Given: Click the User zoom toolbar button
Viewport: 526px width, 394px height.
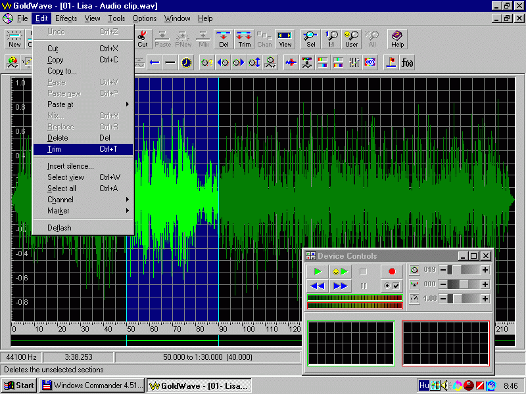Looking at the screenshot, I should 351,39.
